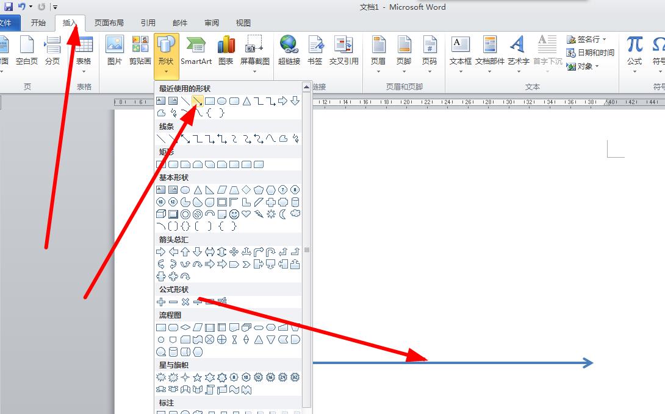
Task: Switch to the 审阅 (Review) tab
Action: click(x=212, y=23)
